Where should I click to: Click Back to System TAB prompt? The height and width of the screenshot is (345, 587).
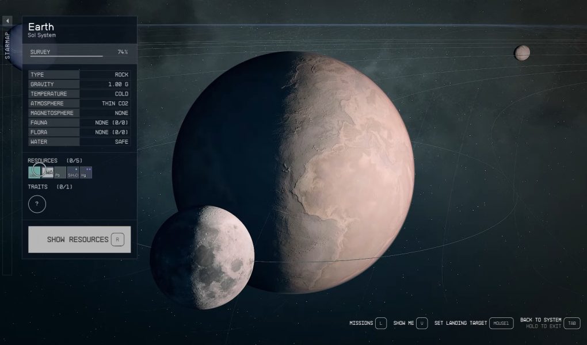point(550,323)
